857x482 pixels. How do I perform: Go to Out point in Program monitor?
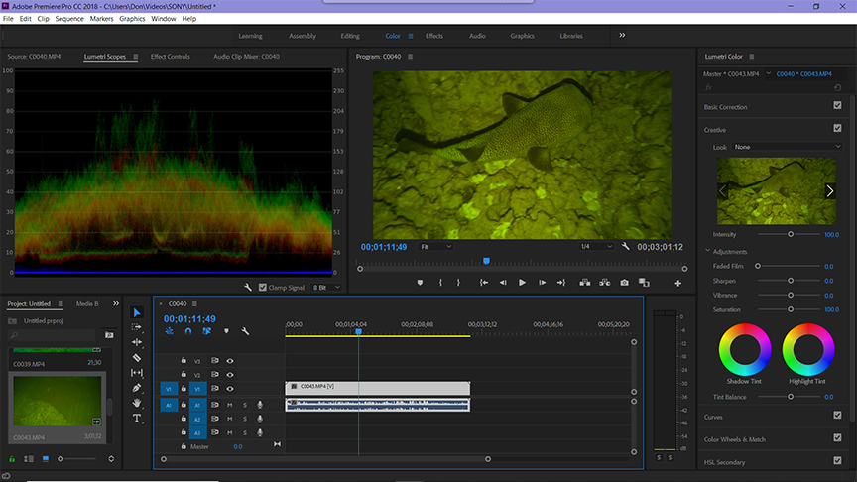pyautogui.click(x=560, y=283)
